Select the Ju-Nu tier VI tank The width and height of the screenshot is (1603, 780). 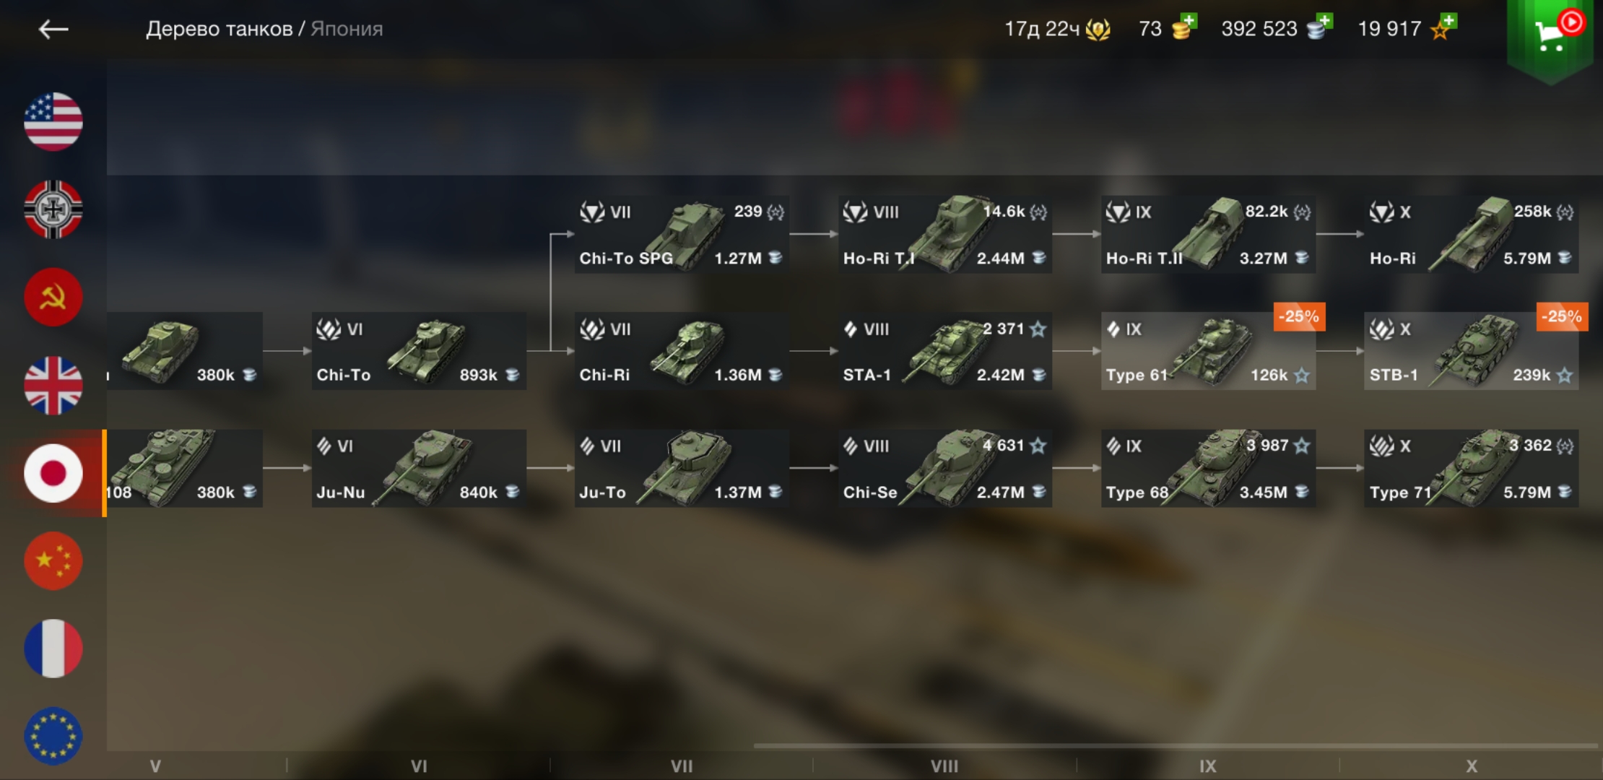(419, 468)
